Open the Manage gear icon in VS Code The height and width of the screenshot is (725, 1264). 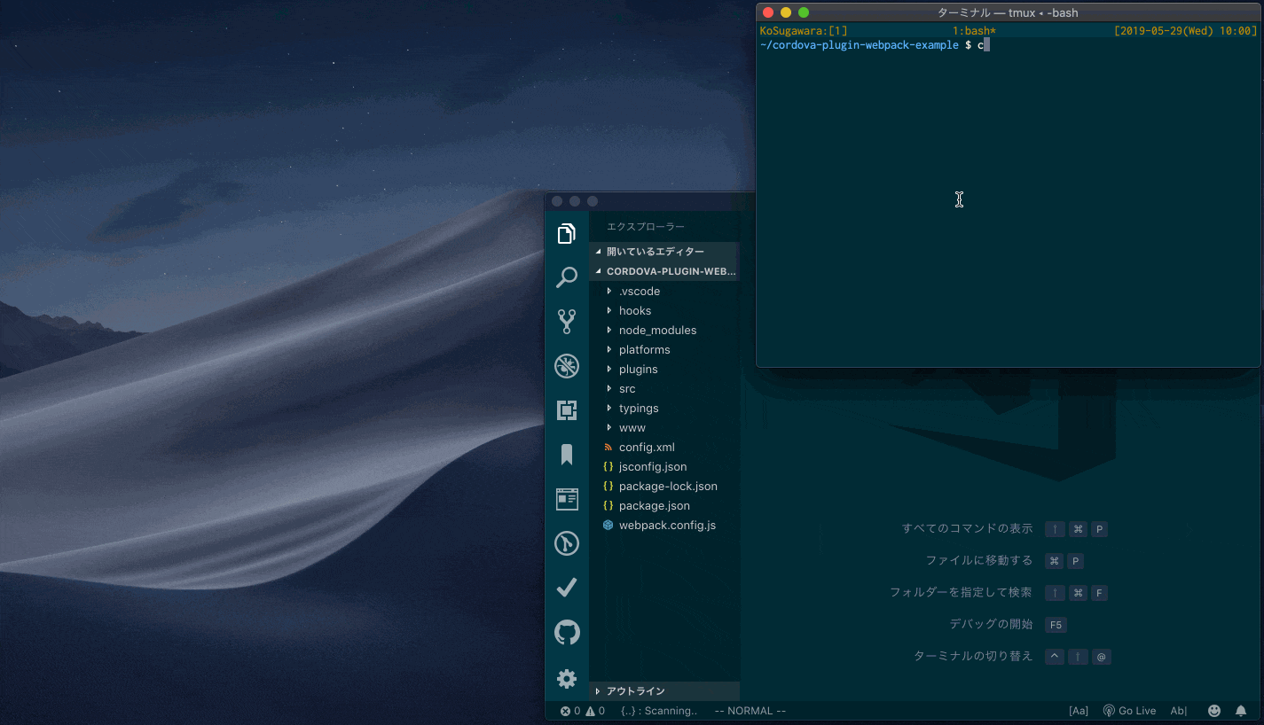(567, 679)
